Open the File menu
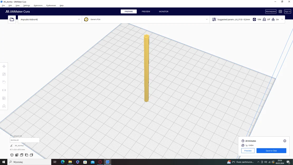The height and width of the screenshot is (165, 293). tap(3, 6)
